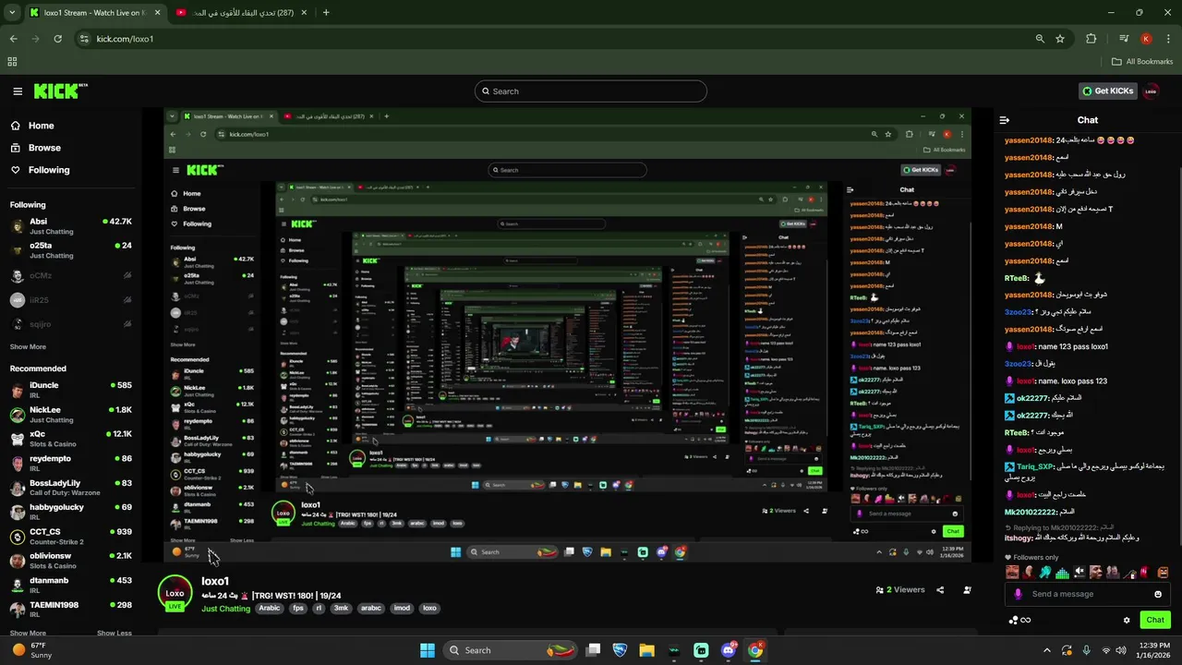Click the Kick search field
Viewport: 1182px width, 665px height.
coord(591,91)
